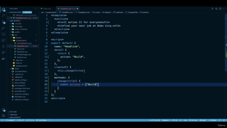The width and height of the screenshot is (227, 128).
Task: Open editor More Actions ellipsis
Action: tap(224, 9)
